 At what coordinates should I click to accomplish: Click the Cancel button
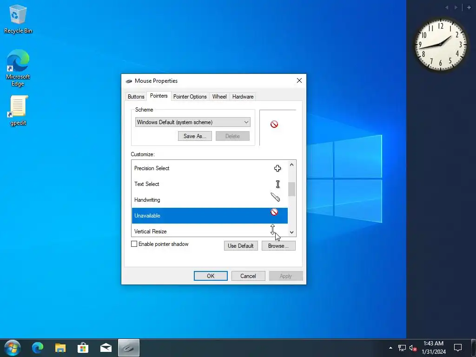click(x=248, y=276)
